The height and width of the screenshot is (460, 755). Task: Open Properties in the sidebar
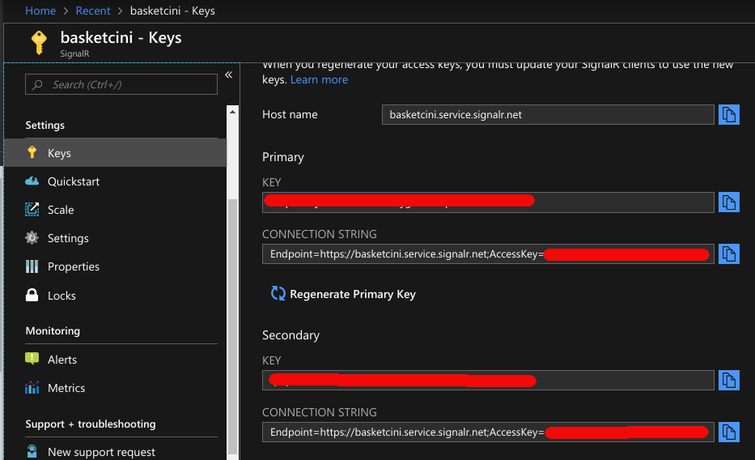(74, 266)
